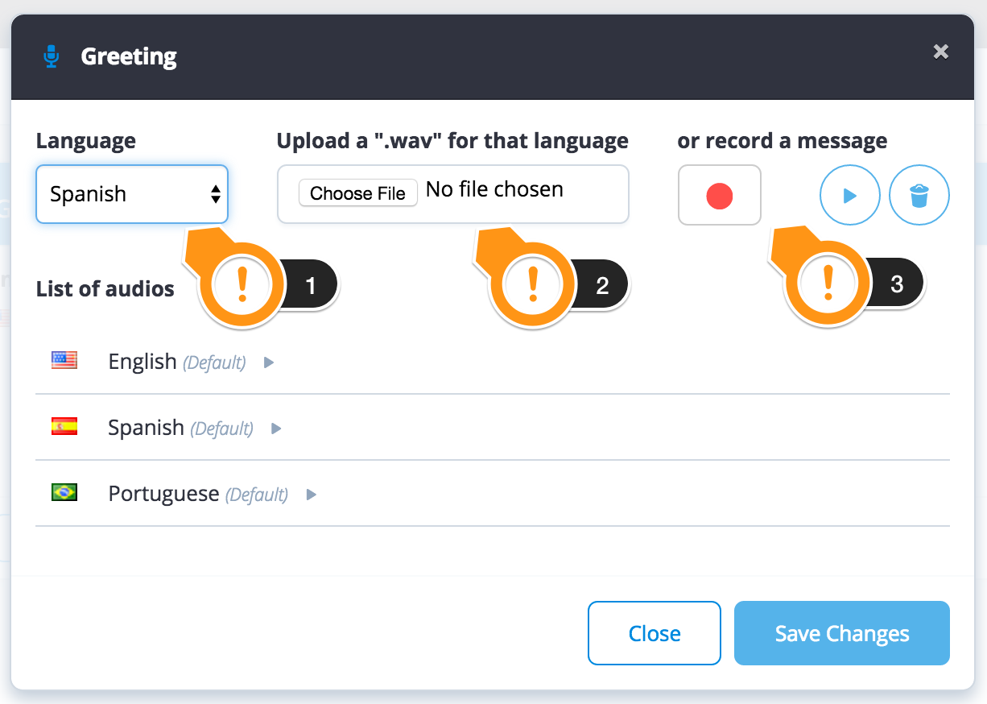This screenshot has width=987, height=704.
Task: Play the English default audio
Action: click(x=269, y=362)
